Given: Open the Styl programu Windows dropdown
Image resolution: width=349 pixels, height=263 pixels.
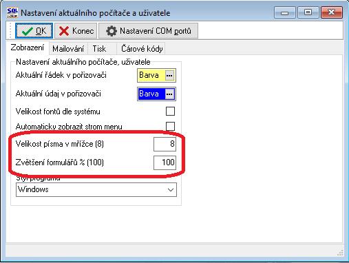Looking at the screenshot, I should (96, 189).
